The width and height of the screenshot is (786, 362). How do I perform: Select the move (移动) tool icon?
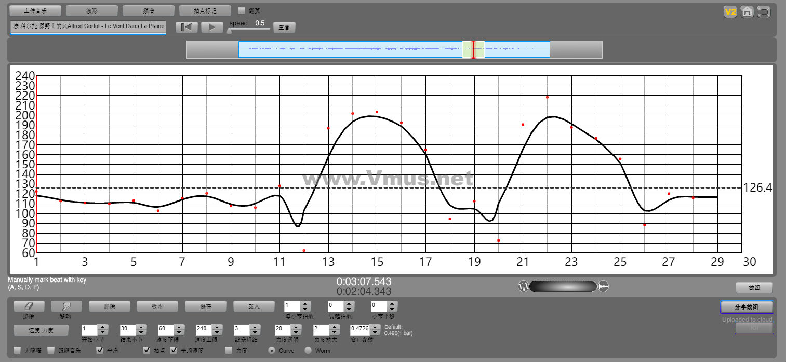(x=65, y=306)
